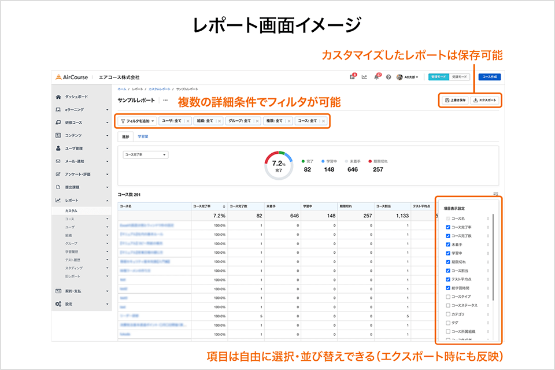
Task: Collapse the レポート sidebar section arrow
Action: (108, 201)
